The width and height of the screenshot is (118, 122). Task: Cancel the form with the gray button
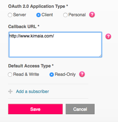point(80,109)
